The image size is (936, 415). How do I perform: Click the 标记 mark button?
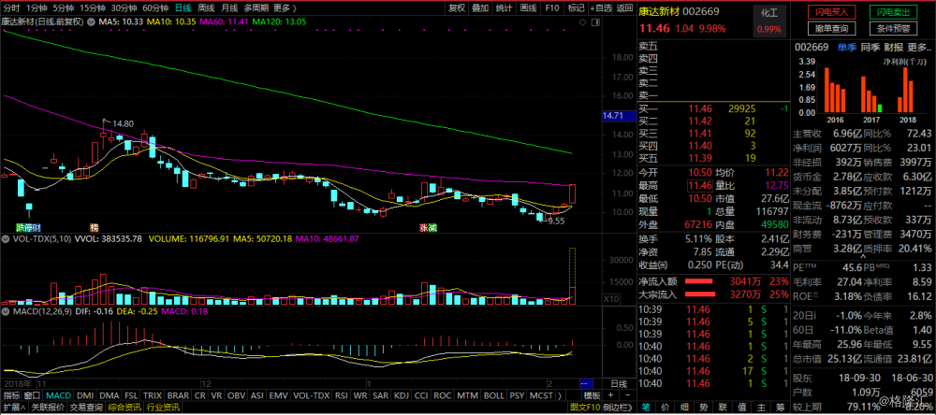(576, 7)
